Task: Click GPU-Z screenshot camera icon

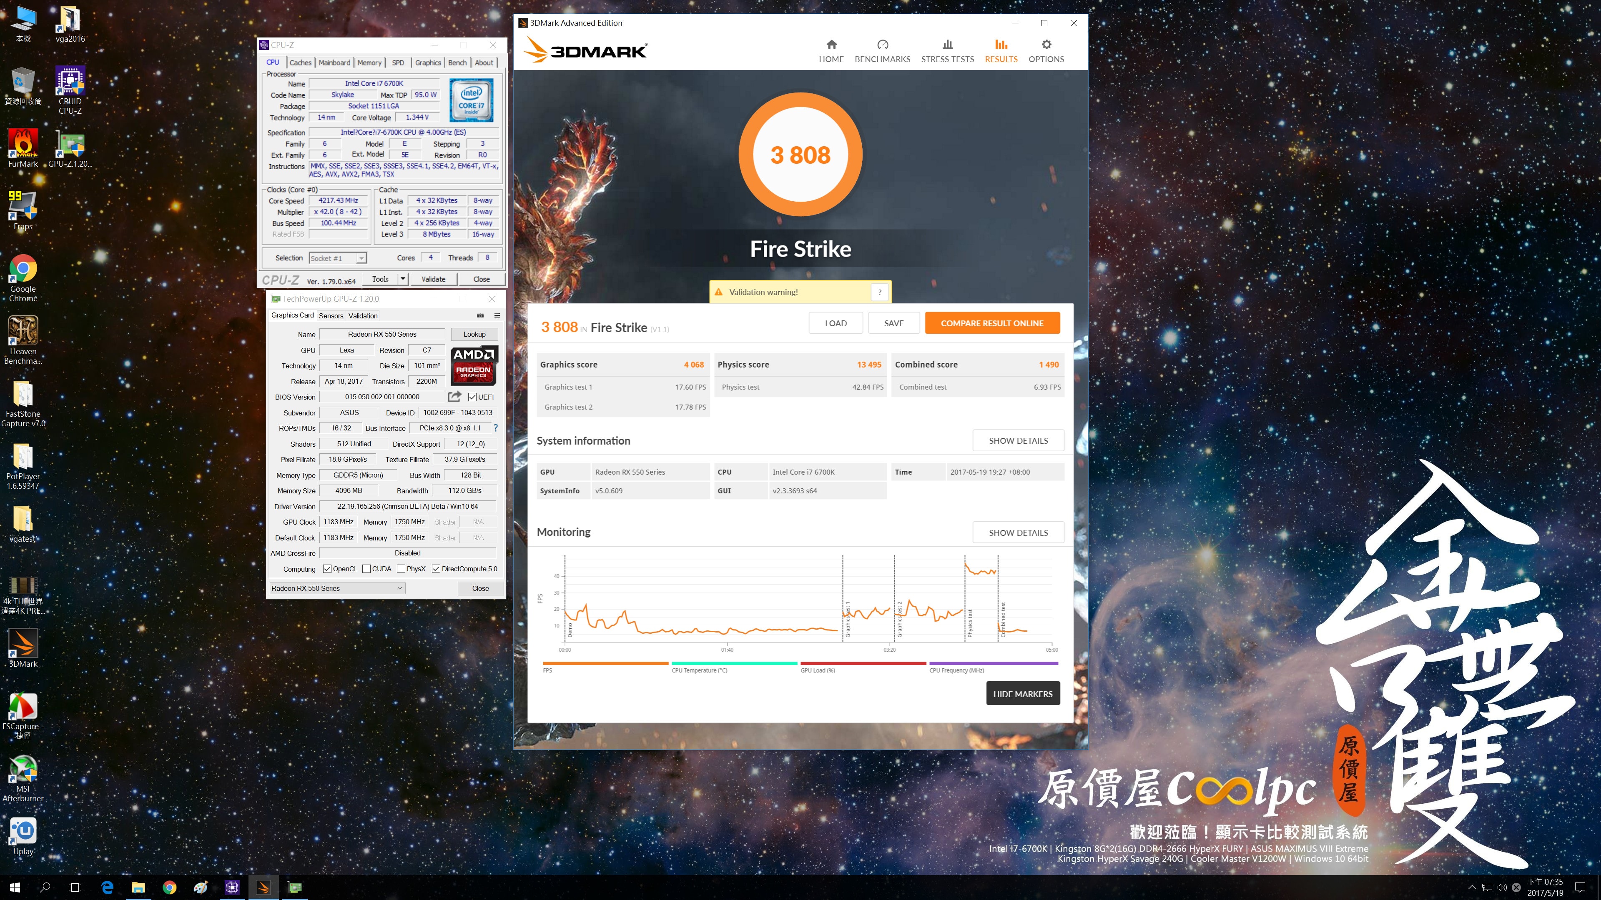Action: click(480, 315)
